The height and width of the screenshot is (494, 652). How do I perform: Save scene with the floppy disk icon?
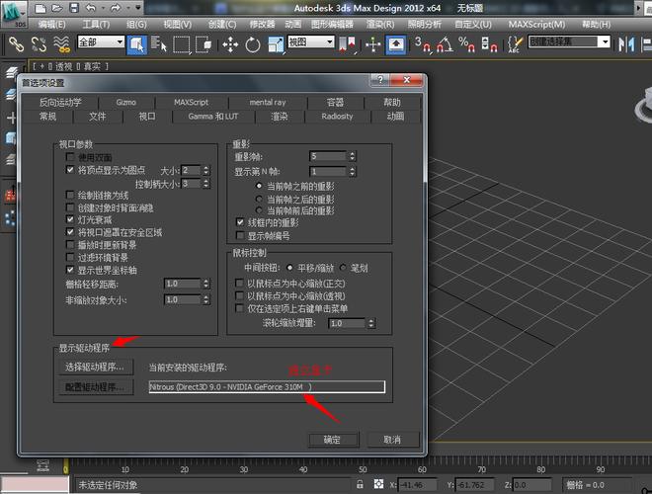coord(74,8)
